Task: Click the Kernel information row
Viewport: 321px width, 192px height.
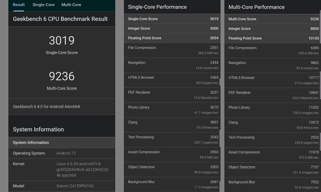Action: (62, 169)
